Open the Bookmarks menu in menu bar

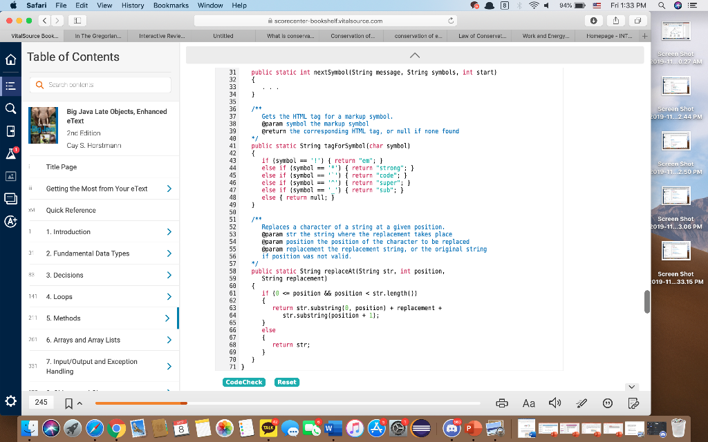tap(171, 6)
